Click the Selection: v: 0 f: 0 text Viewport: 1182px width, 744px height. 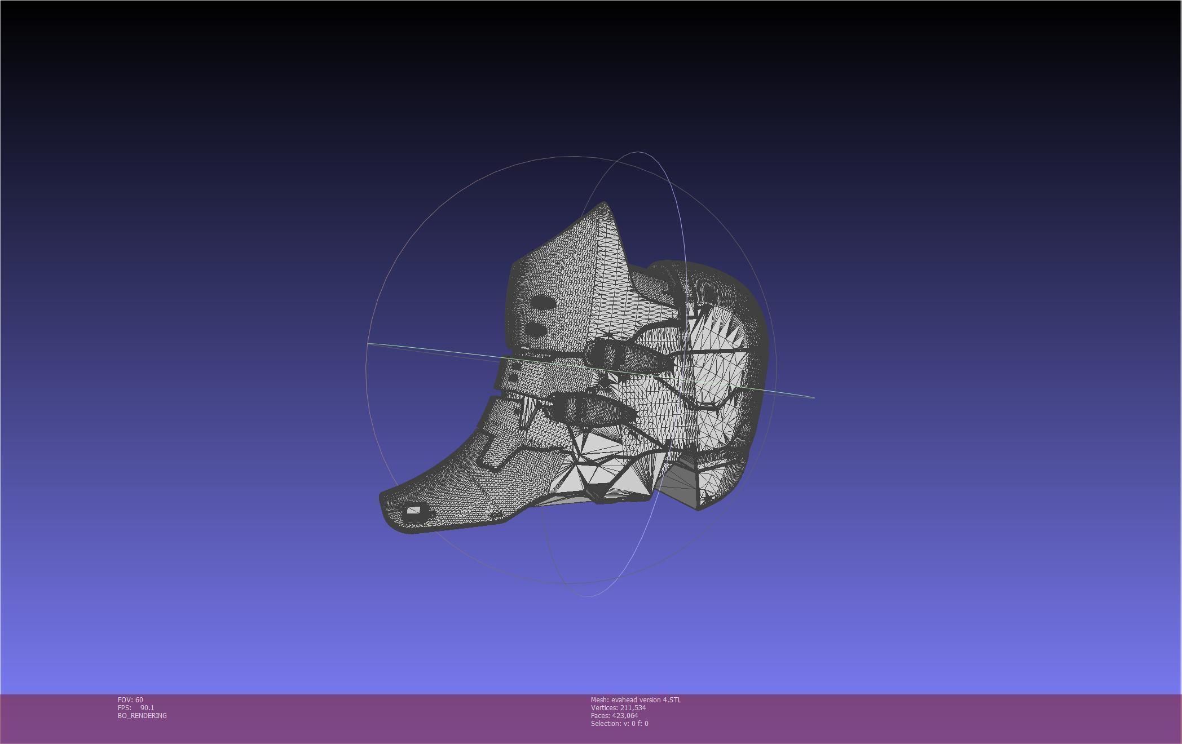pos(619,723)
